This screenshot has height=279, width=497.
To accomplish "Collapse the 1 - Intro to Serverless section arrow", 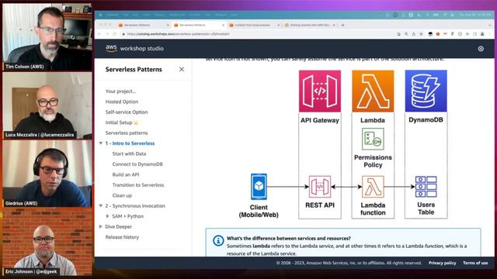I will pyautogui.click(x=101, y=143).
